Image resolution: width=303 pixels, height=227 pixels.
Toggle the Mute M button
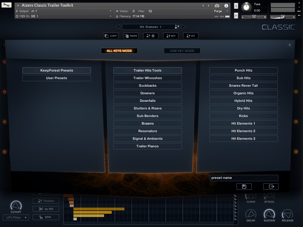pyautogui.click(x=236, y=15)
